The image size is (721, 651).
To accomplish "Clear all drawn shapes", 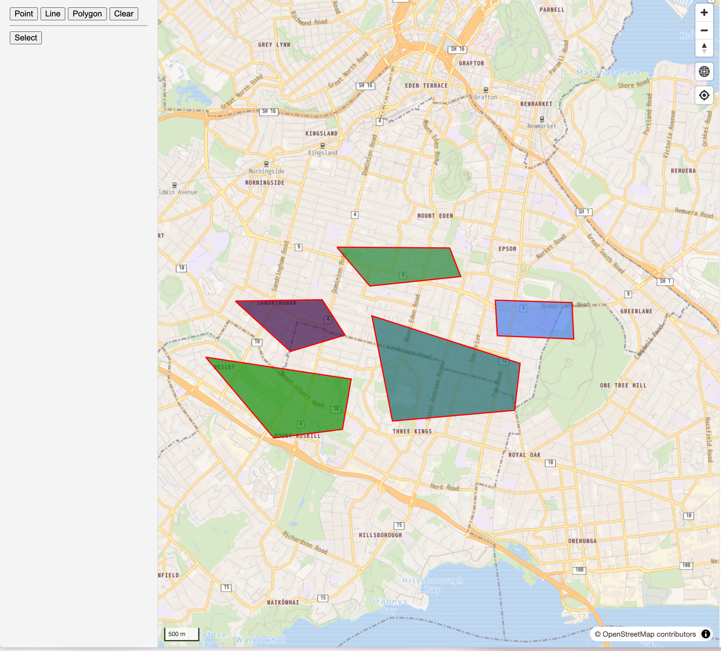I will [123, 14].
